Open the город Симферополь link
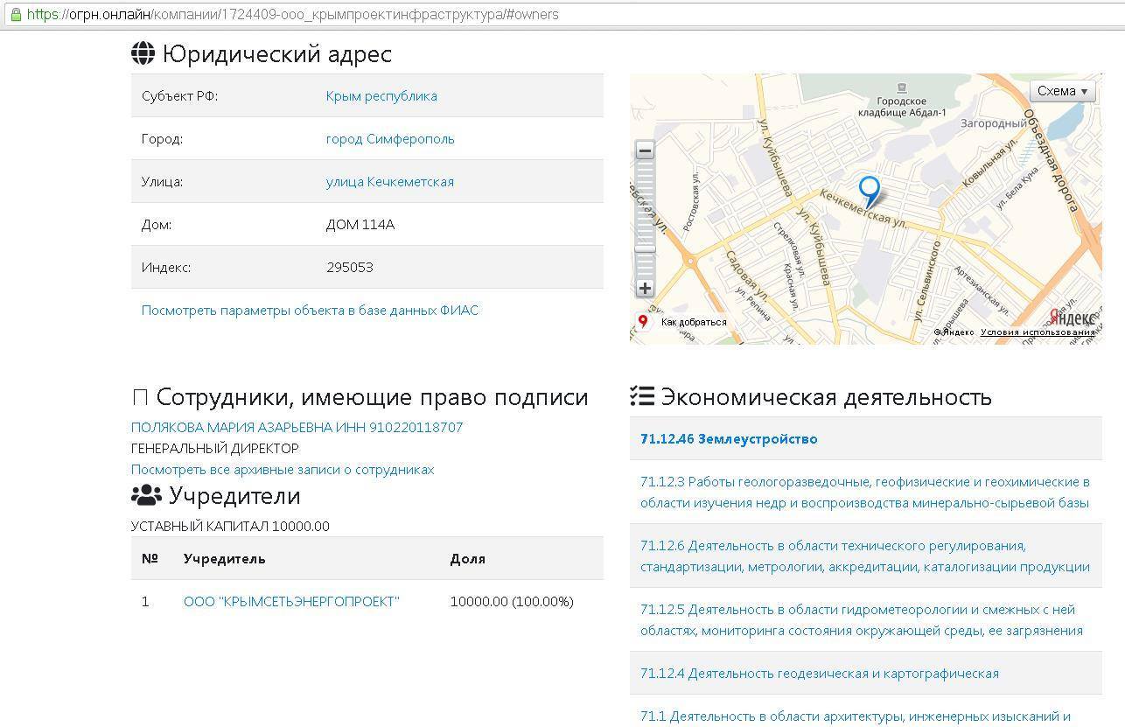The width and height of the screenshot is (1125, 727). pos(389,139)
